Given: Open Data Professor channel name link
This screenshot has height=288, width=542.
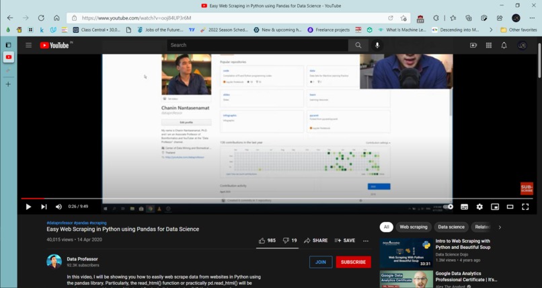Looking at the screenshot, I should (x=82, y=259).
